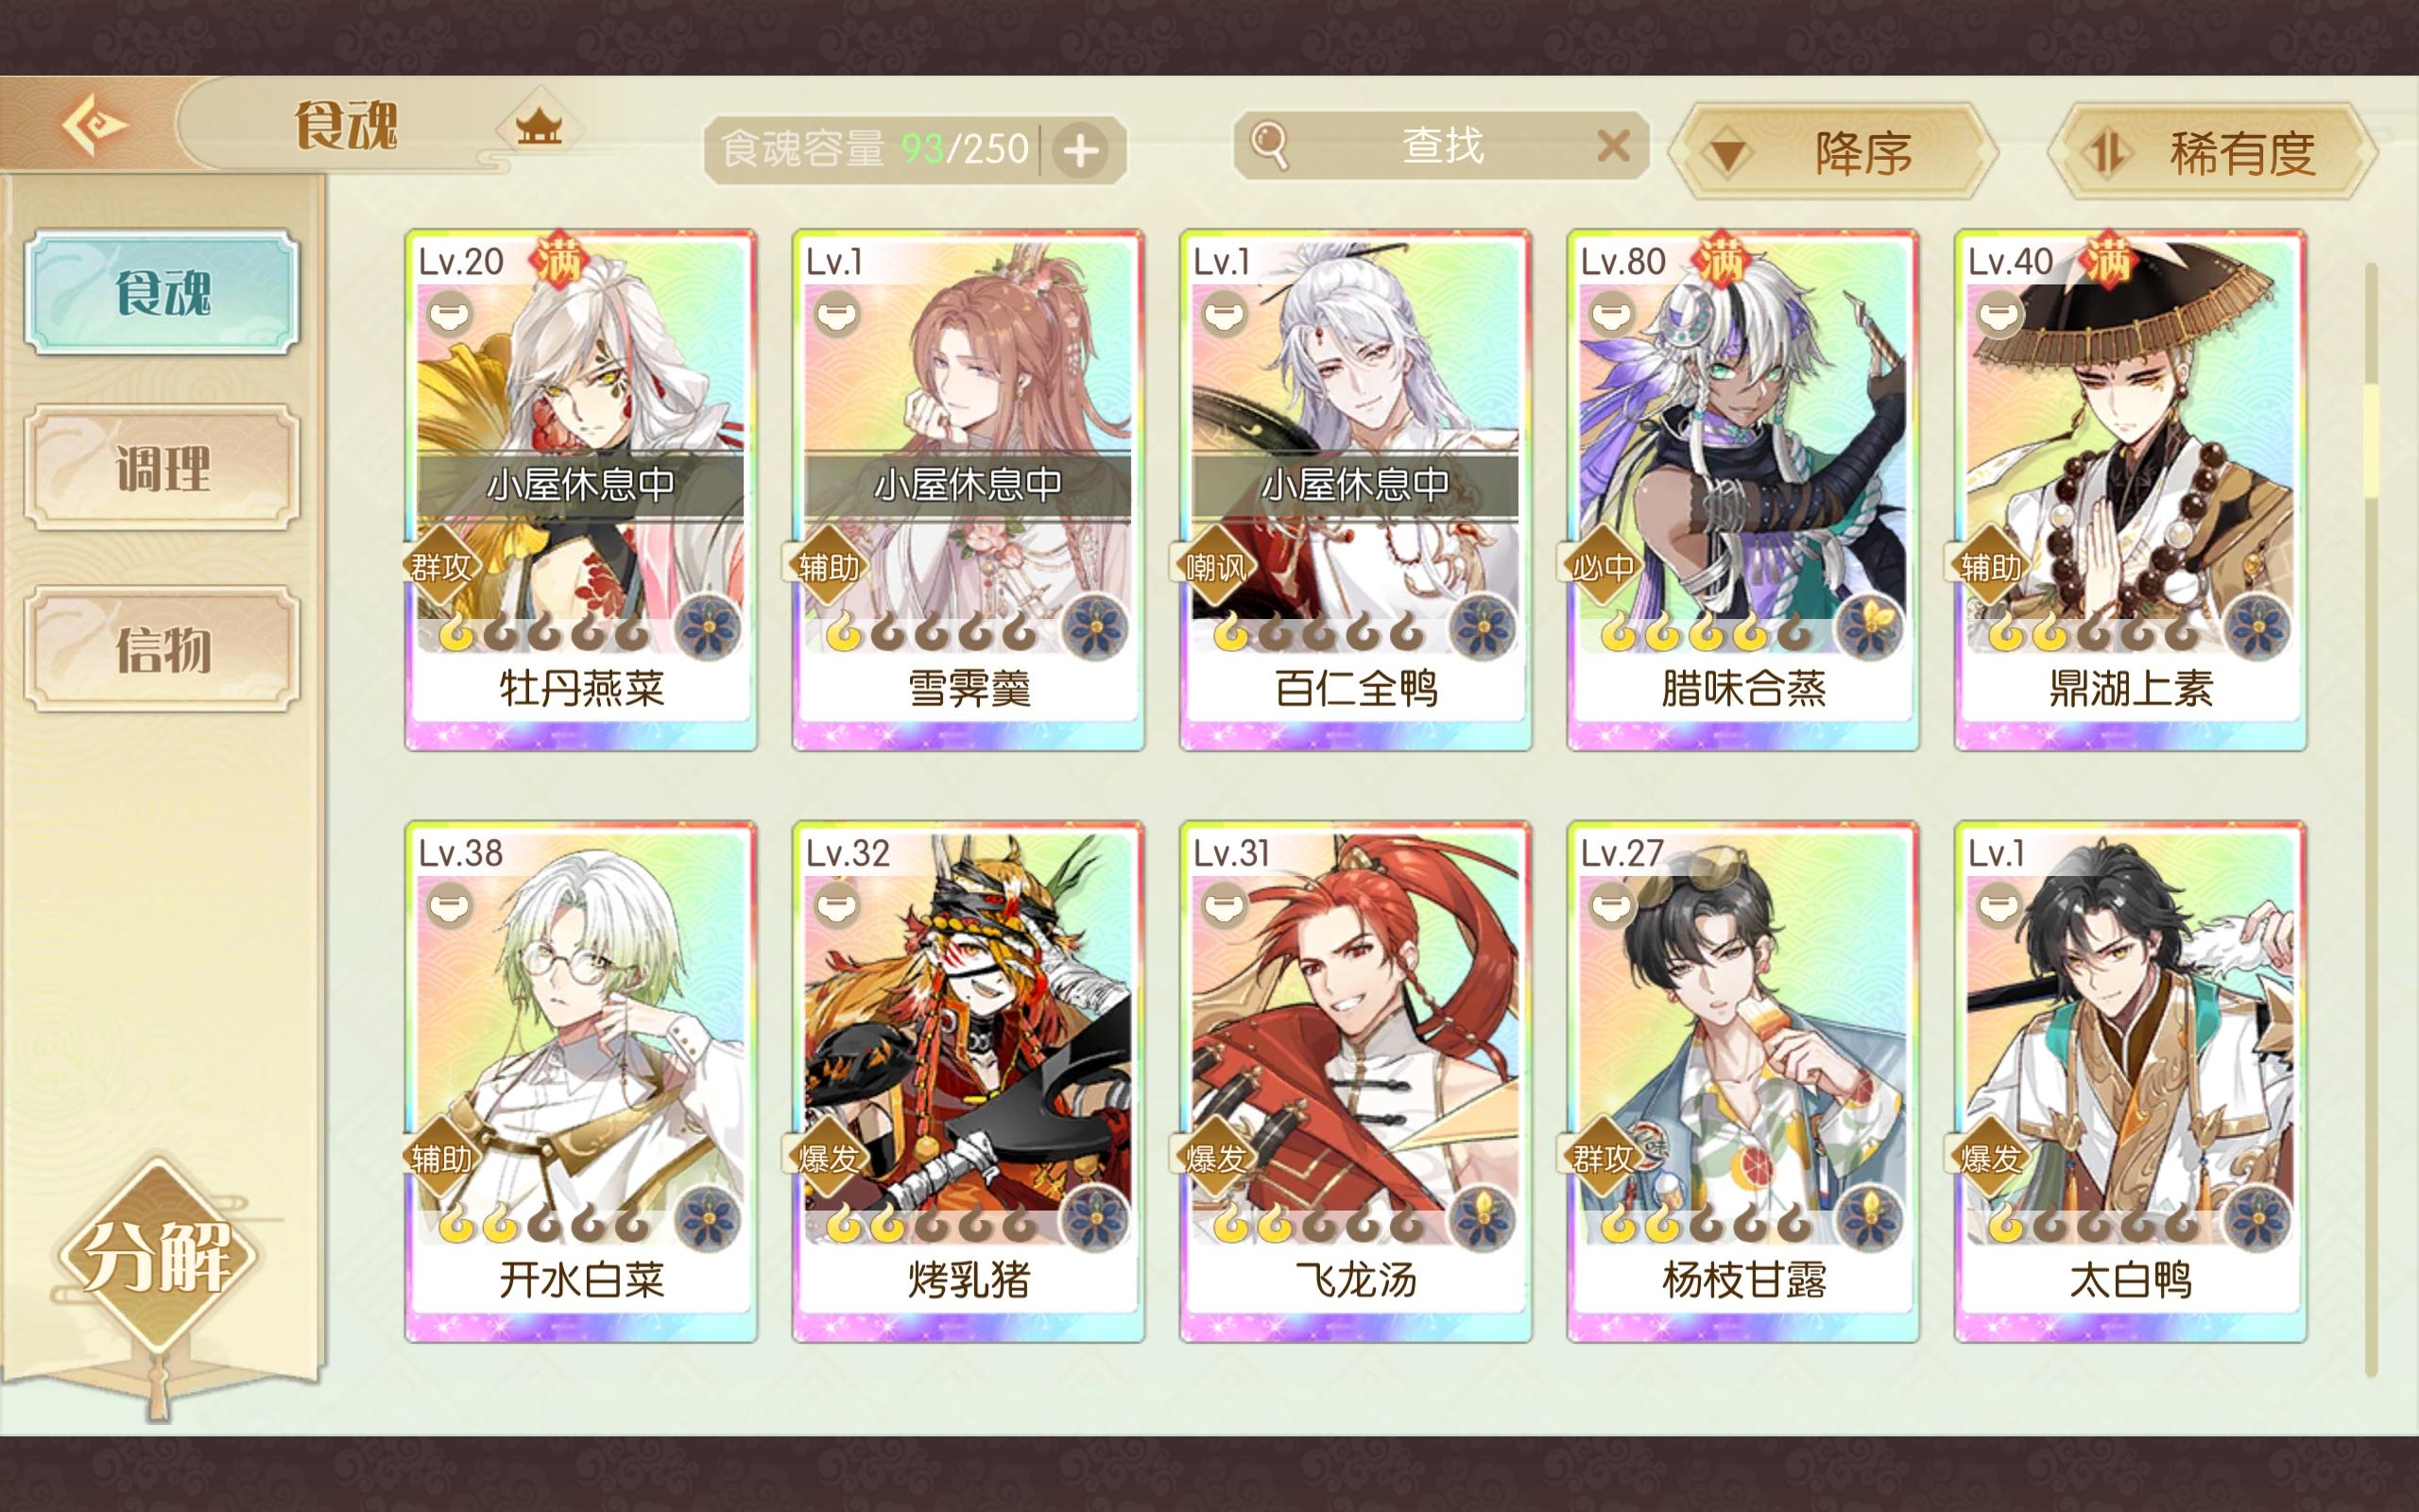Switch to the 调理 tab
Viewport: 2419px width, 1512px height.
point(162,467)
